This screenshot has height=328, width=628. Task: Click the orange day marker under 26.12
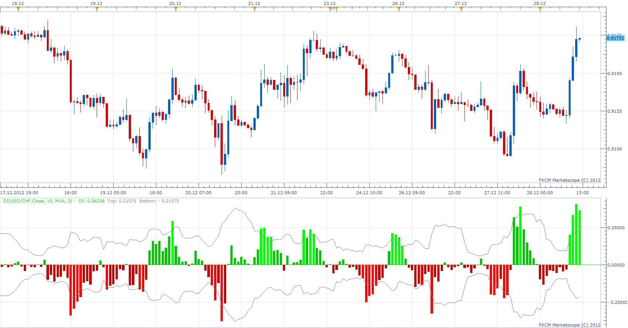(x=399, y=9)
